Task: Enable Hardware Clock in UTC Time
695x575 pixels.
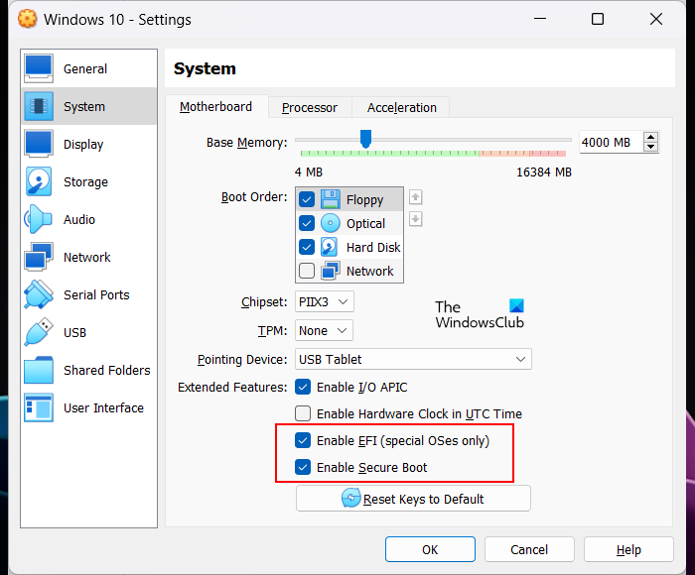Action: (x=303, y=413)
